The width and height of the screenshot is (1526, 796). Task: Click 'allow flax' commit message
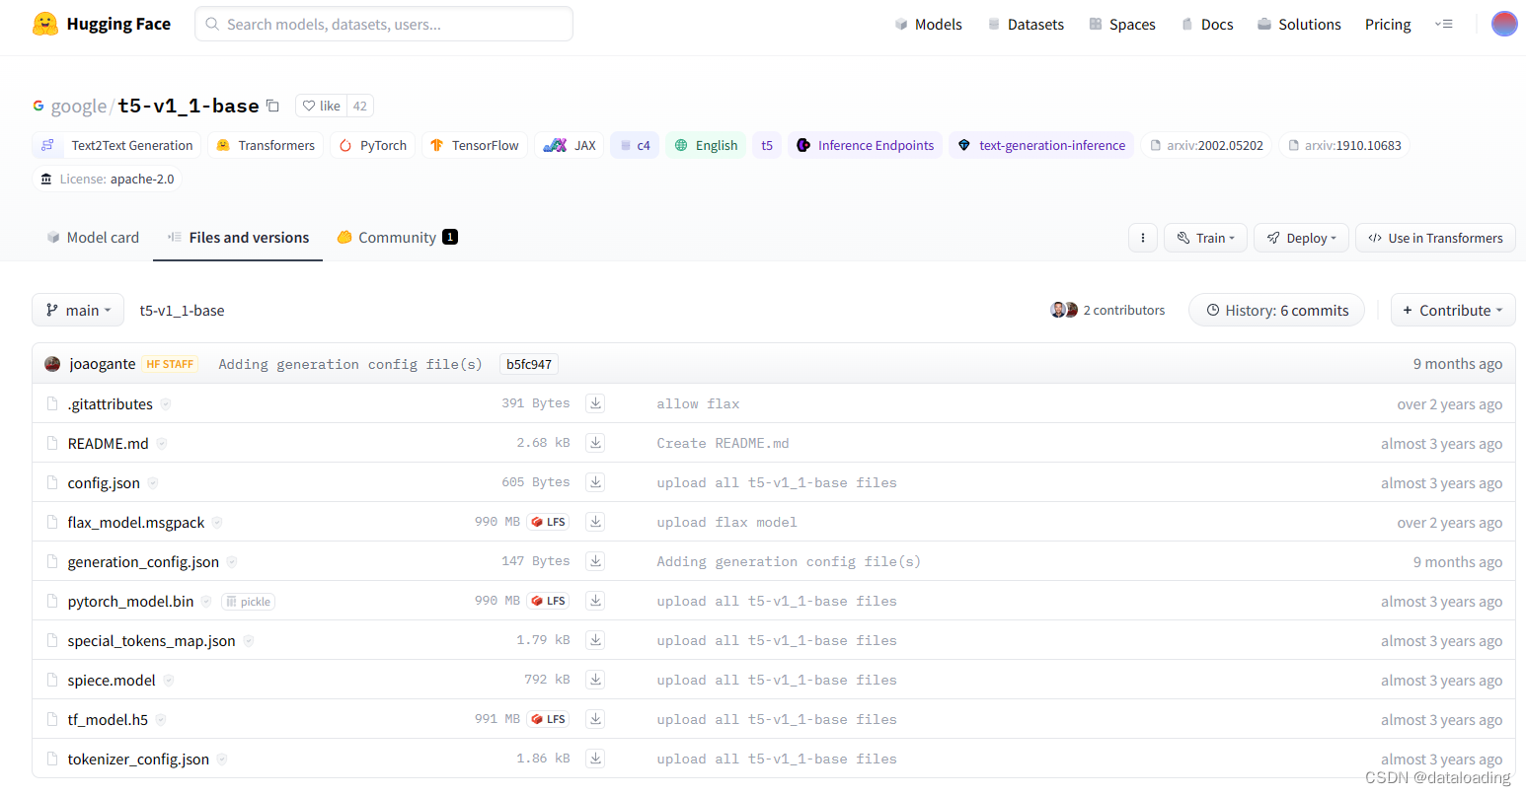(x=698, y=403)
